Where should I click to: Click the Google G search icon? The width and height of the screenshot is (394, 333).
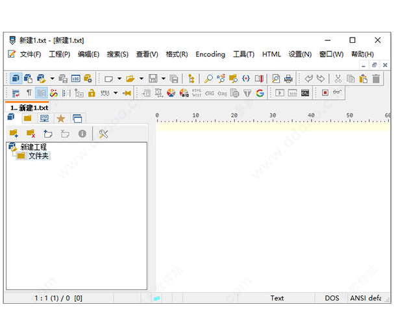(x=260, y=93)
